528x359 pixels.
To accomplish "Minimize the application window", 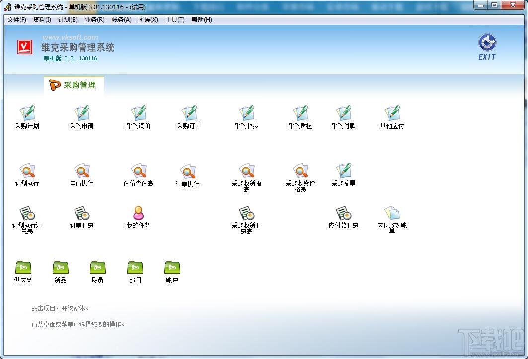I will tap(480, 5).
